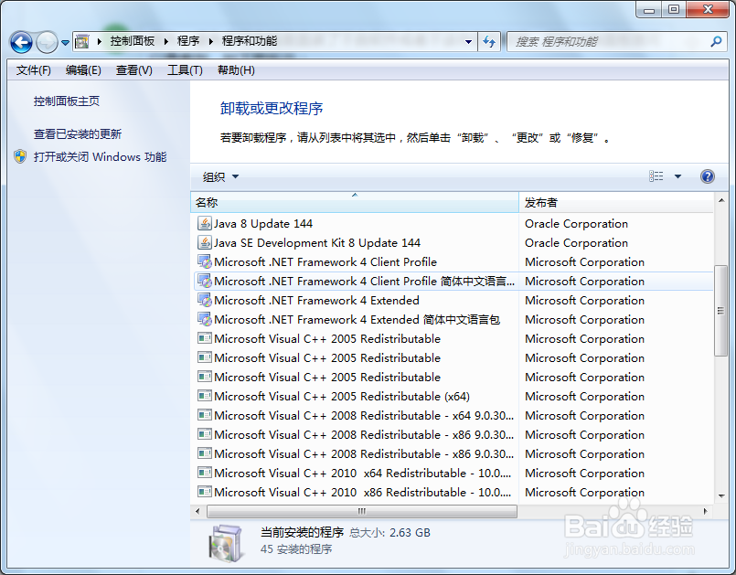Image resolution: width=736 pixels, height=575 pixels.
Task: Click the Back navigation arrow button
Action: click(21, 43)
